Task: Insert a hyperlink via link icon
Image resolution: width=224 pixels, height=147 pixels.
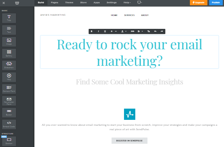Action: click(x=132, y=31)
